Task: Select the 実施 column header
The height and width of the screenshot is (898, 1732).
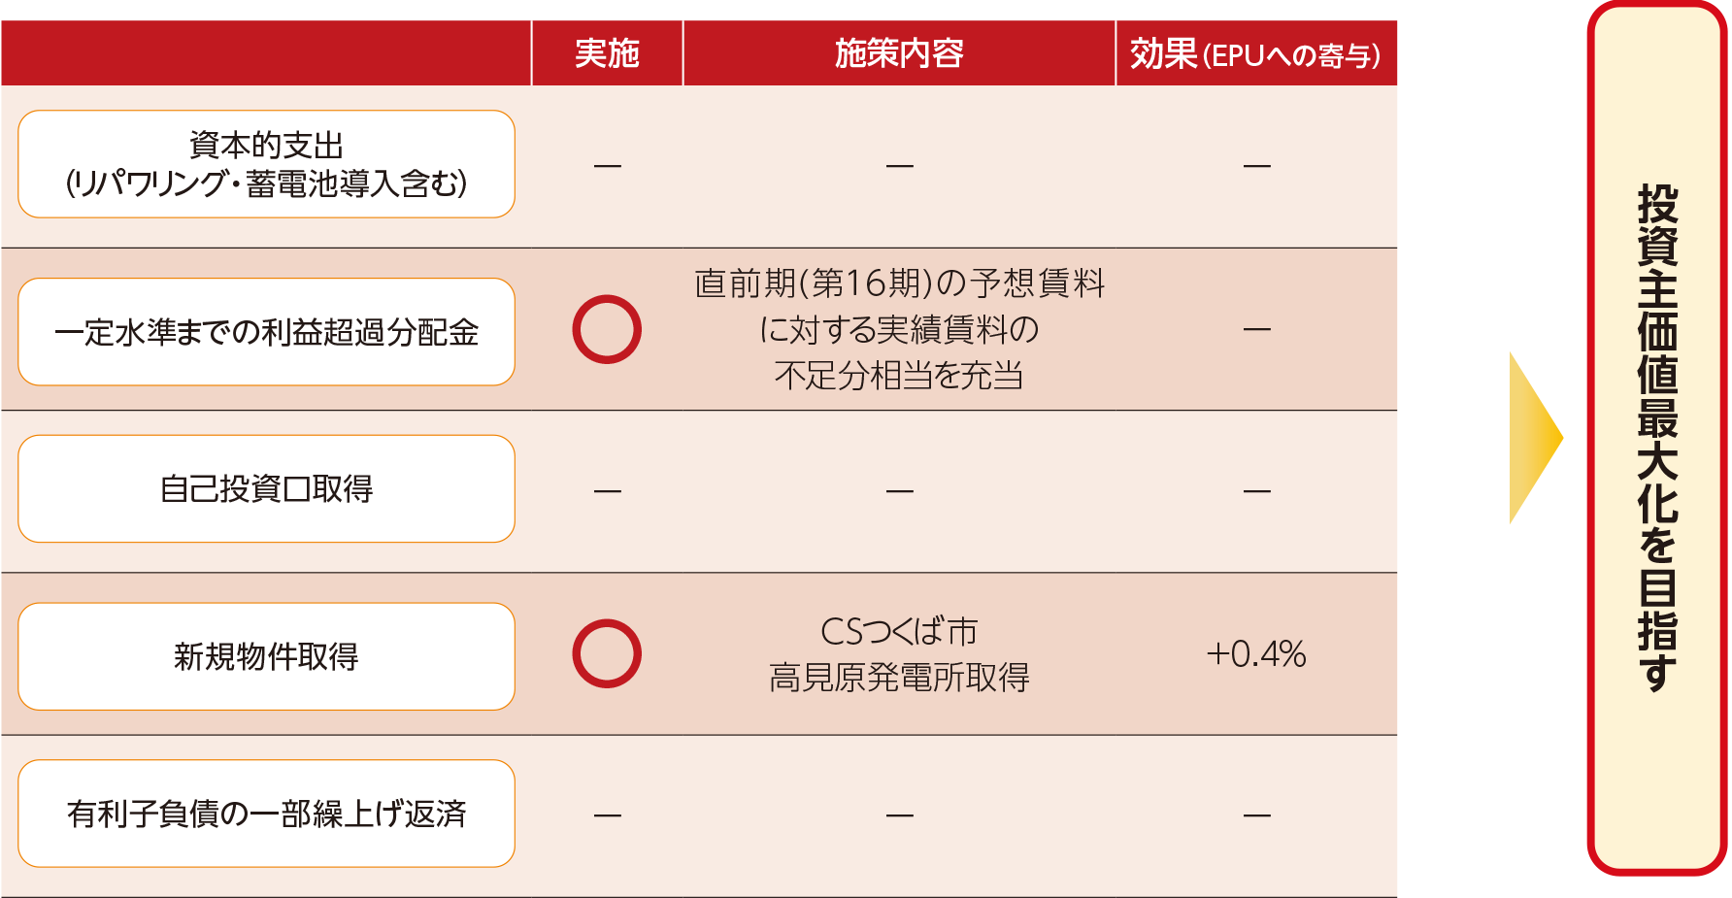Action: click(607, 53)
